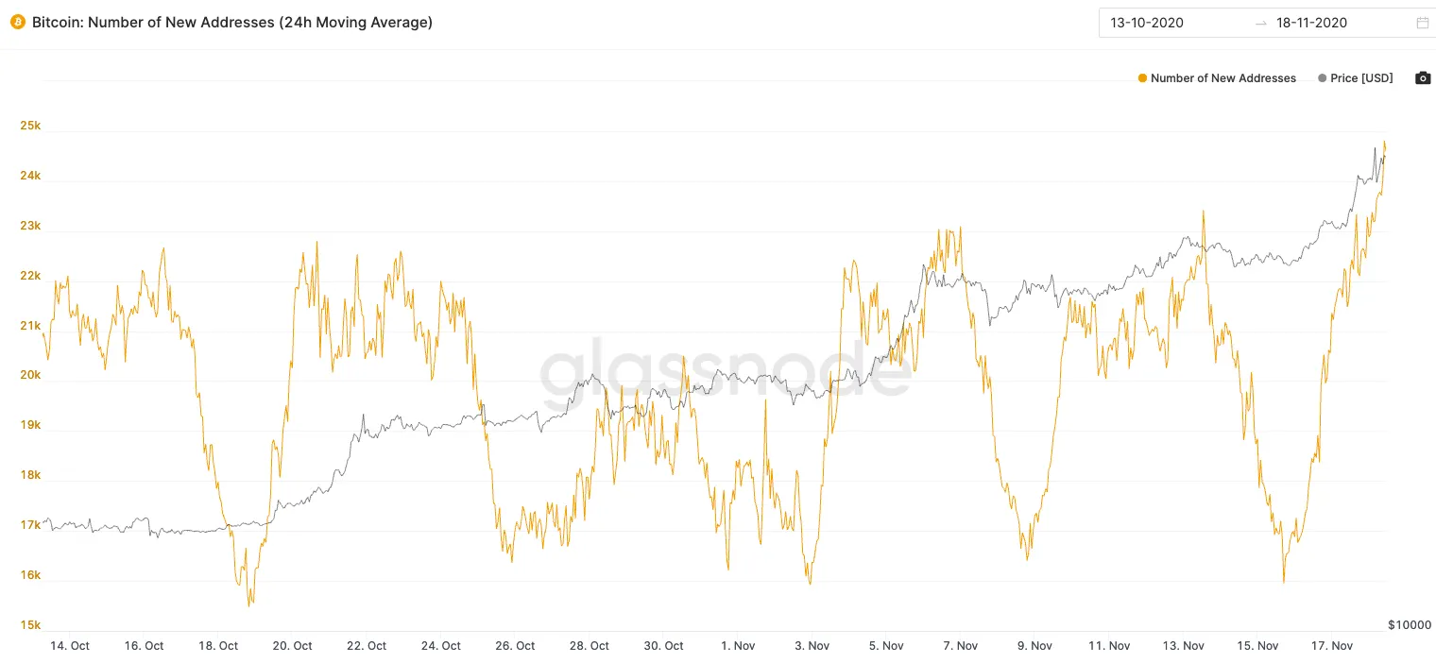This screenshot has height=663, width=1436.
Task: Click the camera icon to save a chart screenshot
Action: tap(1423, 78)
